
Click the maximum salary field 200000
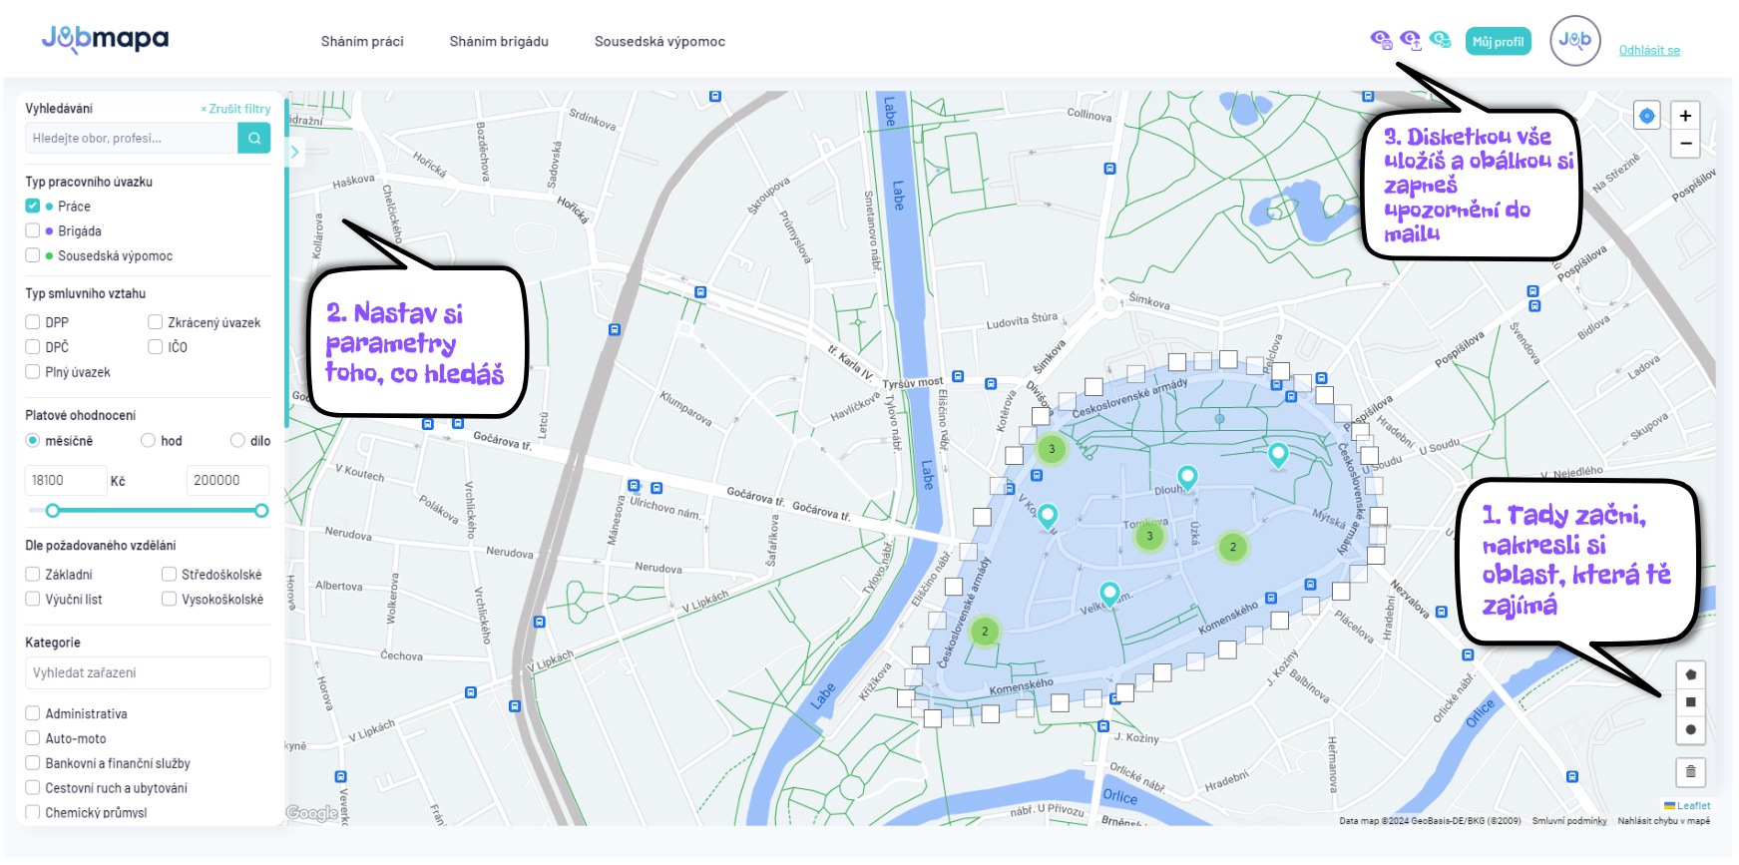(x=228, y=480)
